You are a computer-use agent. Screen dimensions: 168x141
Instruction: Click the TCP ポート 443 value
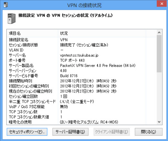point(72,60)
